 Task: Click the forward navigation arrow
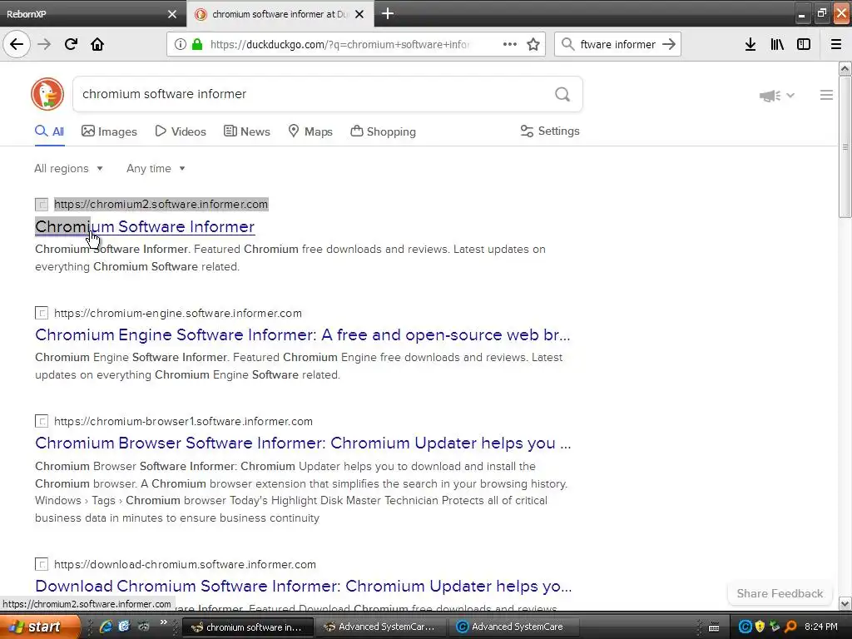(44, 44)
